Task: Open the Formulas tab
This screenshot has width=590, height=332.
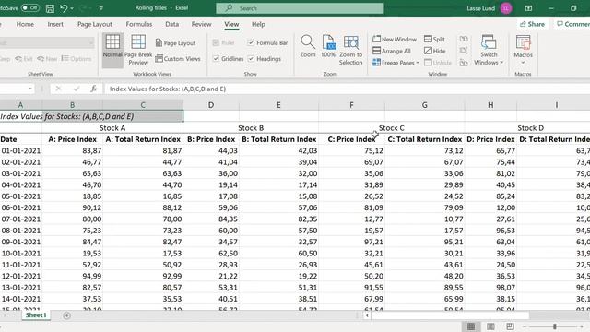Action: tap(139, 24)
